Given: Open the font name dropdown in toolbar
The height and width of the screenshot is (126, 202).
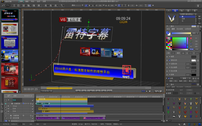Looking at the screenshot, I should coord(78,5).
